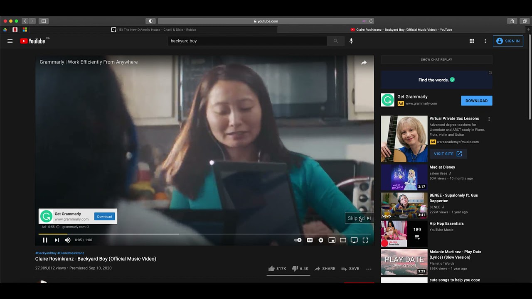Activate the miniplayer
The height and width of the screenshot is (299, 532).
[332, 240]
